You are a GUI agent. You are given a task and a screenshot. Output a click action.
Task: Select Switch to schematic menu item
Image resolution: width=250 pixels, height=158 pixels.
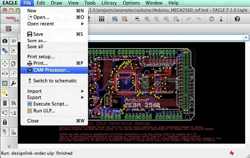click(x=55, y=81)
